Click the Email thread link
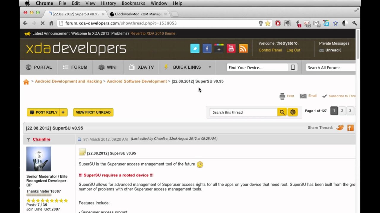Image resolution: width=380 pixels, height=213 pixels. pyautogui.click(x=308, y=96)
